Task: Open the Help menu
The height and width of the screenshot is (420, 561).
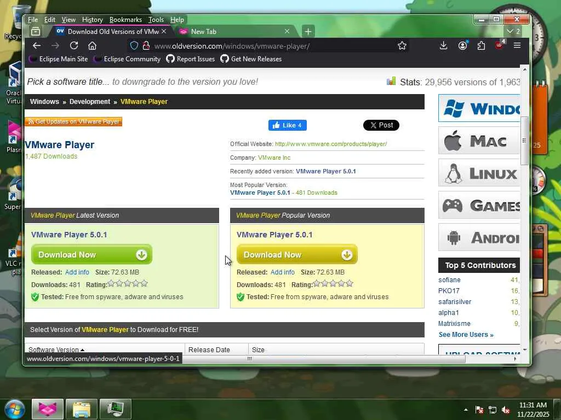Action: click(x=177, y=20)
